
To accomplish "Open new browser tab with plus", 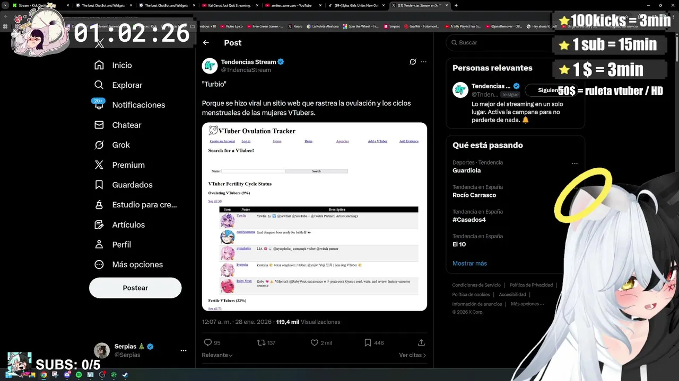I will (456, 5).
